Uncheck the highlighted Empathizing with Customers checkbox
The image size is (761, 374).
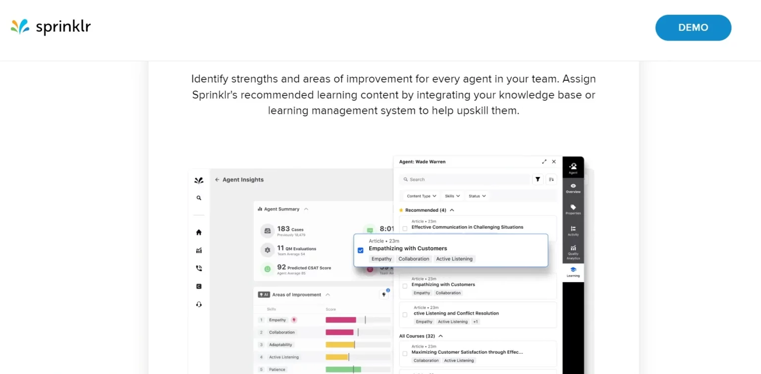[x=360, y=250]
